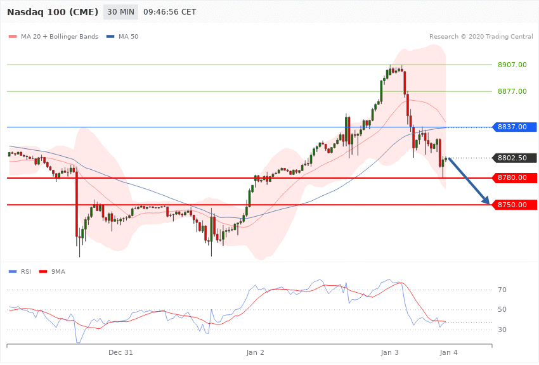This screenshot has width=539, height=365.
Task: Click the RSI blue legend swatch
Action: [x=13, y=272]
